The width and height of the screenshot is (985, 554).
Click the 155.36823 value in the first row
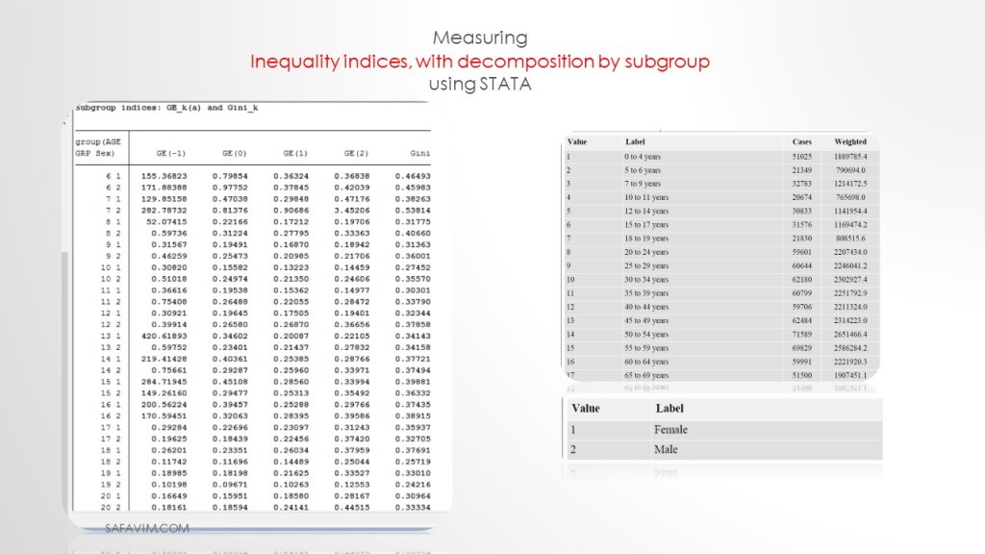[x=163, y=177]
